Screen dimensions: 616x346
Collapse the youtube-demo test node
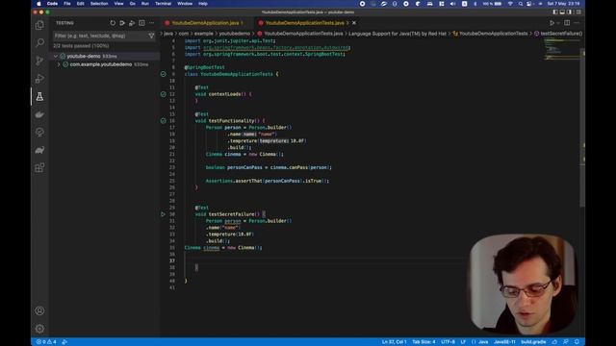coord(56,56)
